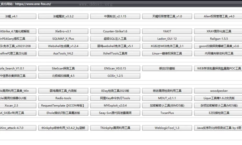Open SQLMAP_X_Plus

pos(63,39)
